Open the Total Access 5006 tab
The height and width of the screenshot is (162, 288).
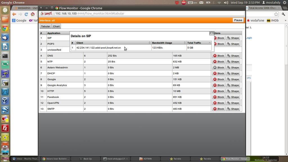263,8
